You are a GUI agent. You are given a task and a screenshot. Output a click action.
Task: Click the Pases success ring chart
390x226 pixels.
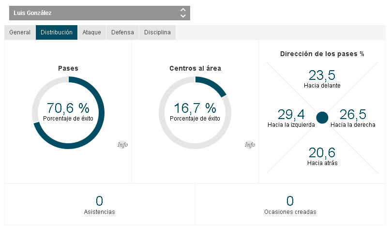(68, 113)
